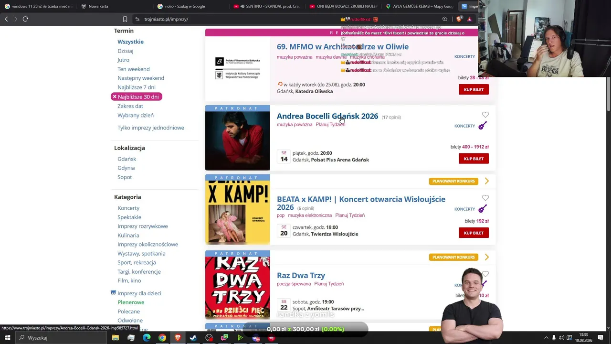Open the volume control in system tray
Image resolution: width=611 pixels, height=344 pixels.
point(561,338)
